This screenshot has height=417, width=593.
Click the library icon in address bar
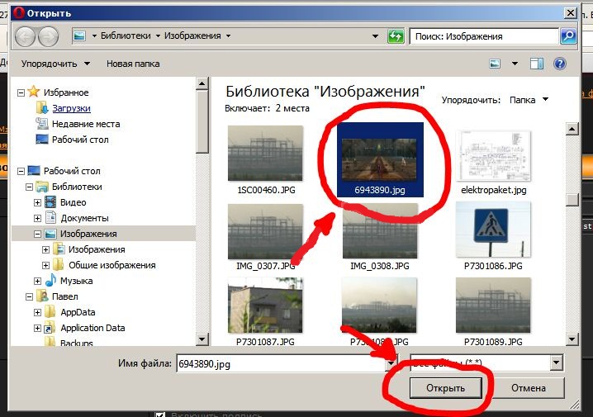click(79, 36)
